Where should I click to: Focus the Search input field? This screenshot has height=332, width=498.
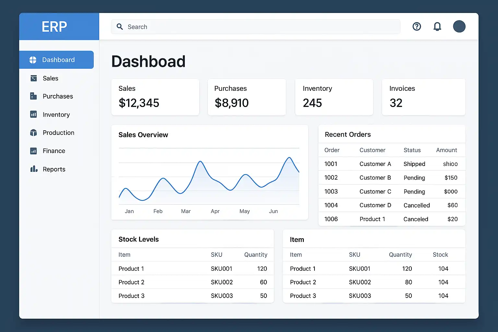pyautogui.click(x=259, y=27)
